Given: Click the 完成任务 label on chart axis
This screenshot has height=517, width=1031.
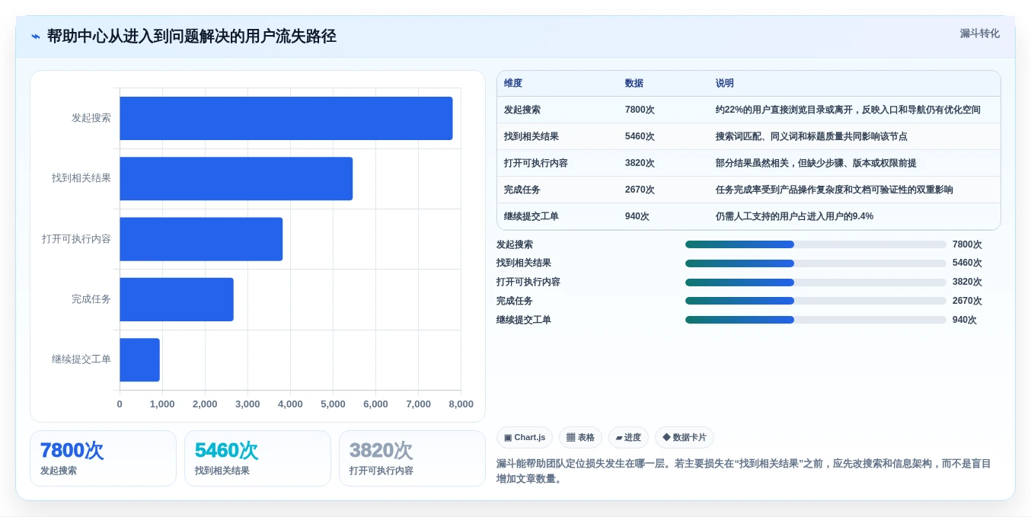Looking at the screenshot, I should [91, 299].
